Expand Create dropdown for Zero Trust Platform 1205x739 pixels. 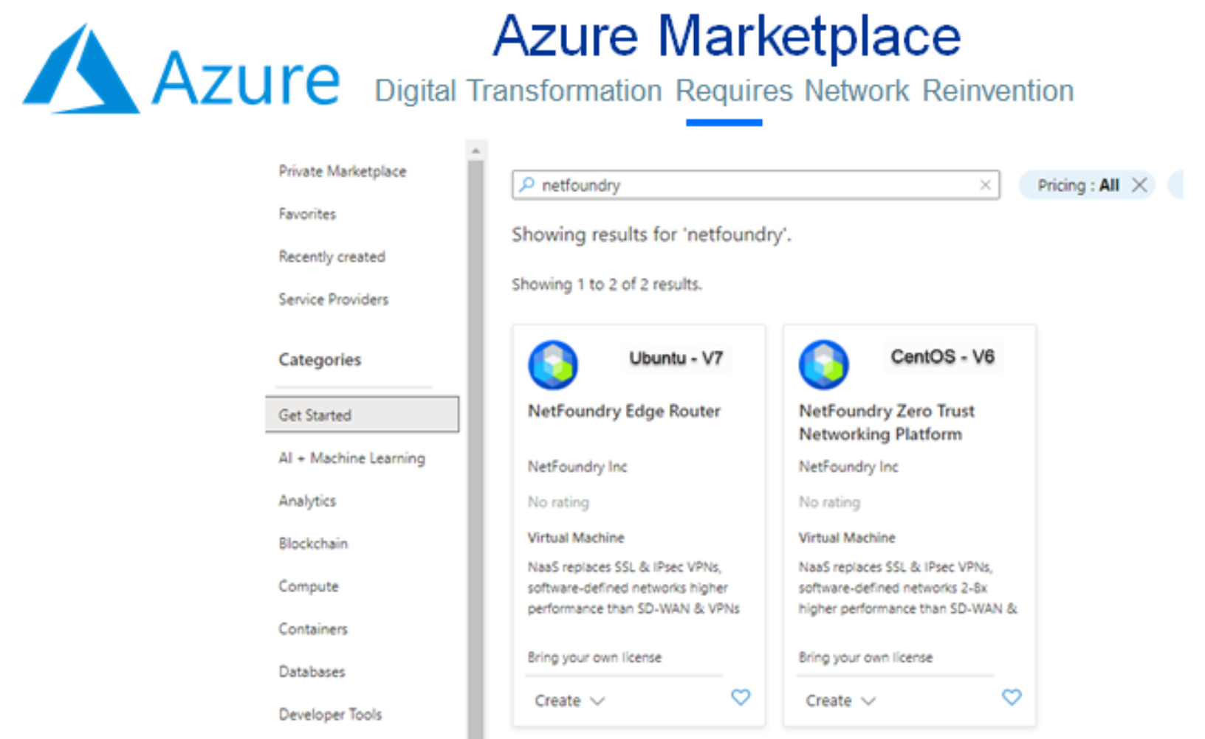(x=841, y=701)
